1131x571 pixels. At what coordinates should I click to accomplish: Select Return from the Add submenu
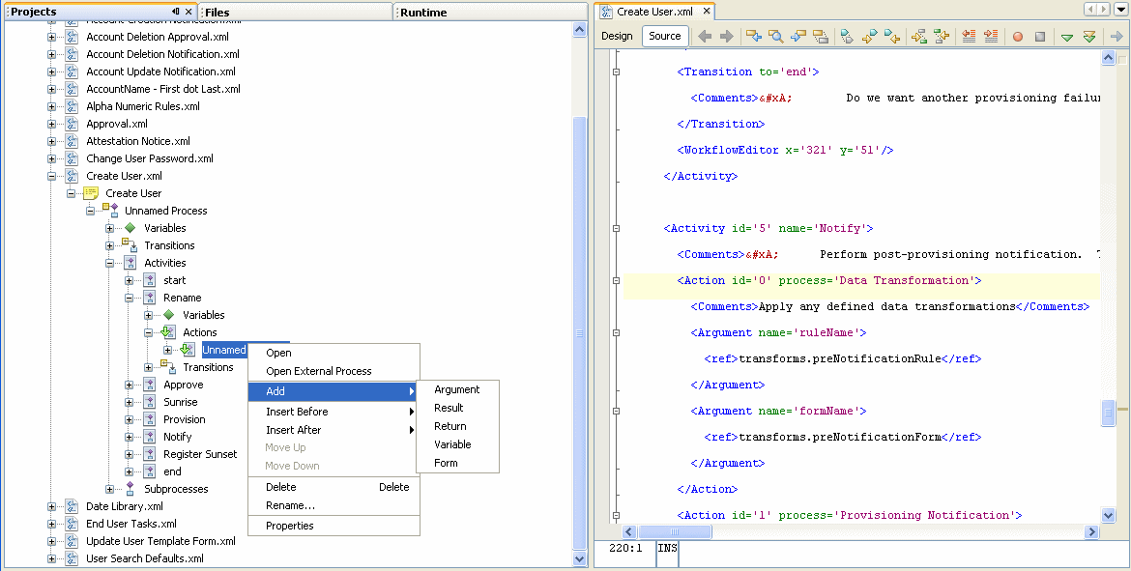click(457, 426)
